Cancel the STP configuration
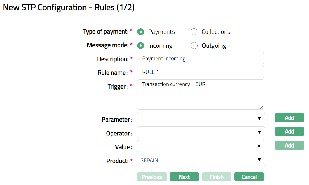 click(x=249, y=177)
